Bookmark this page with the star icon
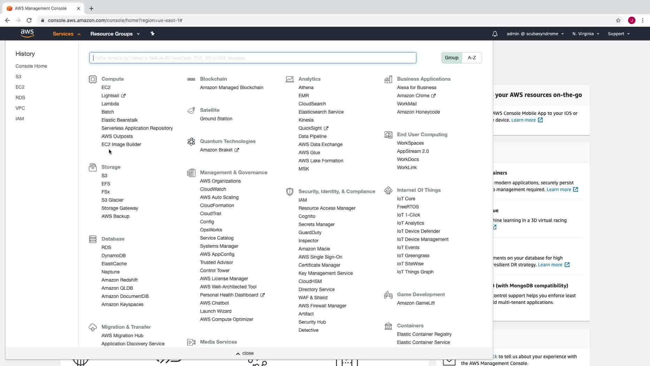650x366 pixels. pyautogui.click(x=618, y=20)
